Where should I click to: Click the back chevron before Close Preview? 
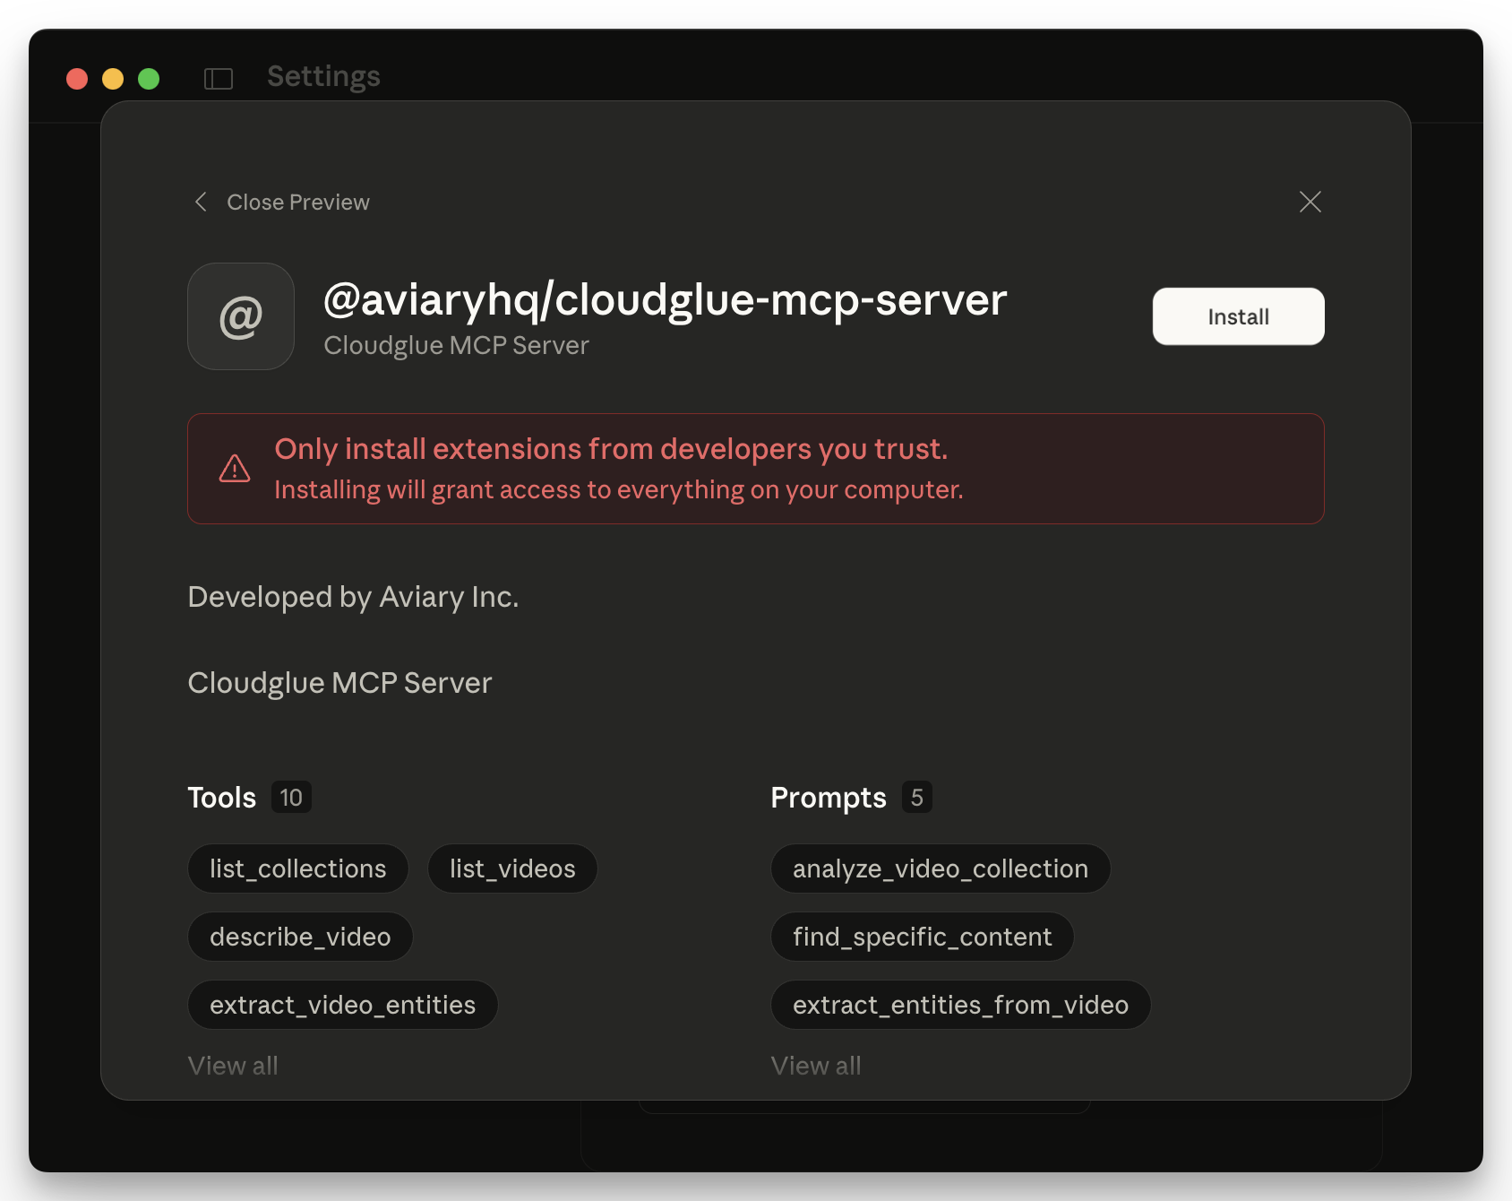[201, 203]
